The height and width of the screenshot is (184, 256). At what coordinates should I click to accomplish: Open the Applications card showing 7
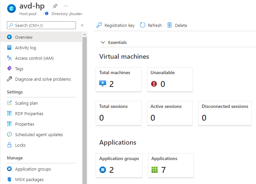(171, 165)
